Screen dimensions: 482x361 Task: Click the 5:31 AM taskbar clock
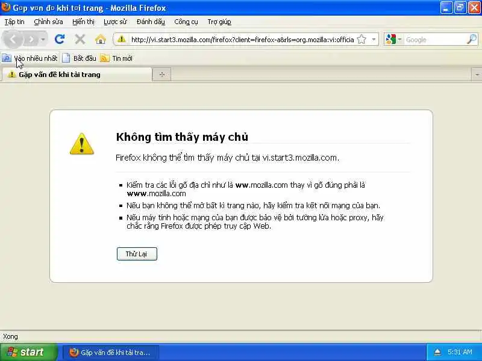point(460,352)
